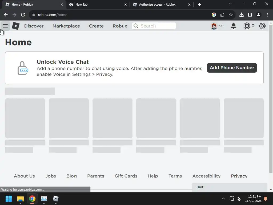
Task: Open the avatar profile icon
Action: pos(214,26)
